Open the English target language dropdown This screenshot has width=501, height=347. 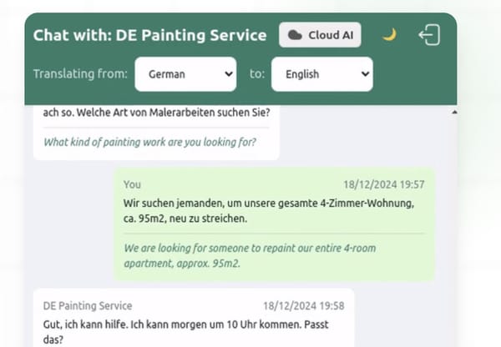(x=321, y=74)
